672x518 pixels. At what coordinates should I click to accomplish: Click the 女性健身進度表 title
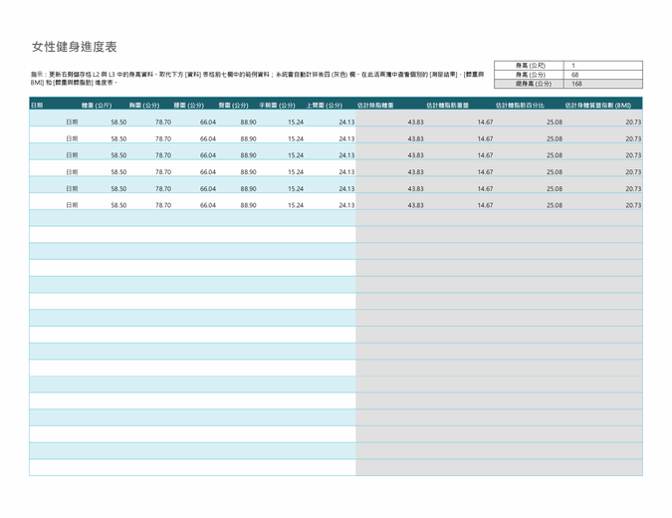coord(75,47)
